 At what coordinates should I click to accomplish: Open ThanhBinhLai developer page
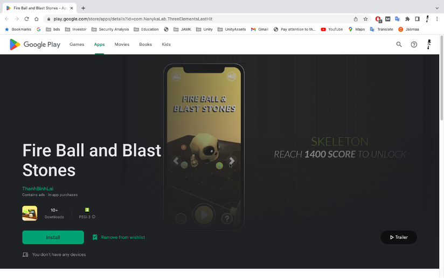click(38, 189)
